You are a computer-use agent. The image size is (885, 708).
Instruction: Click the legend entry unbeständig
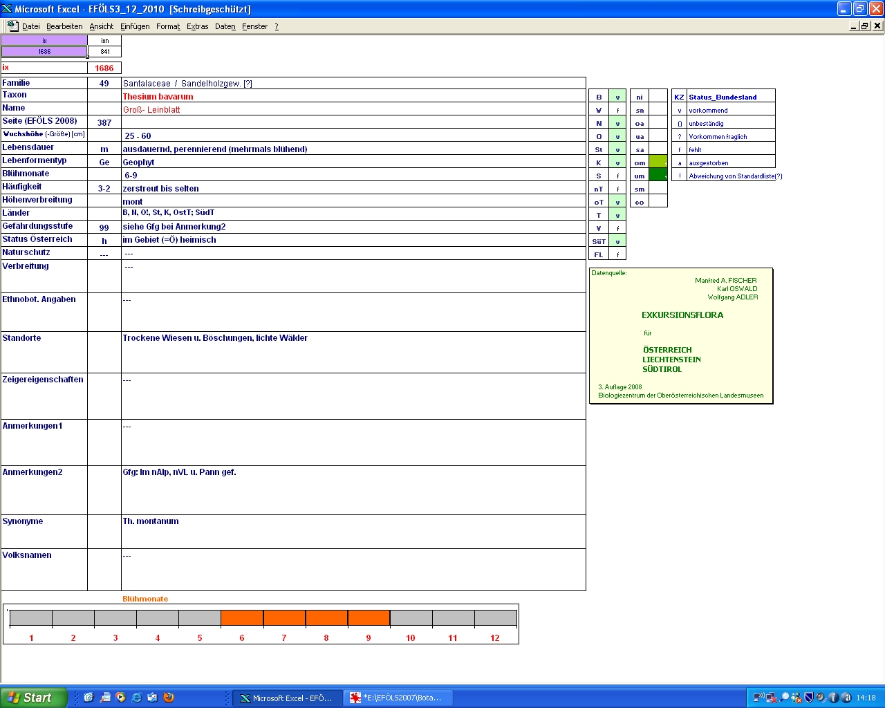[706, 124]
